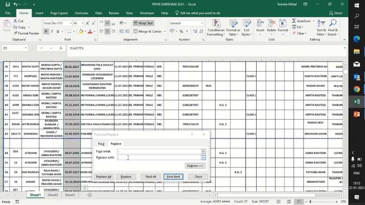Toggle Underline formatting

tap(58, 31)
